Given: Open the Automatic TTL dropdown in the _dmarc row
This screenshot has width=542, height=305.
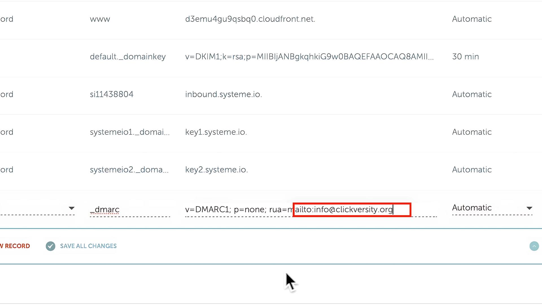Looking at the screenshot, I should [492, 208].
